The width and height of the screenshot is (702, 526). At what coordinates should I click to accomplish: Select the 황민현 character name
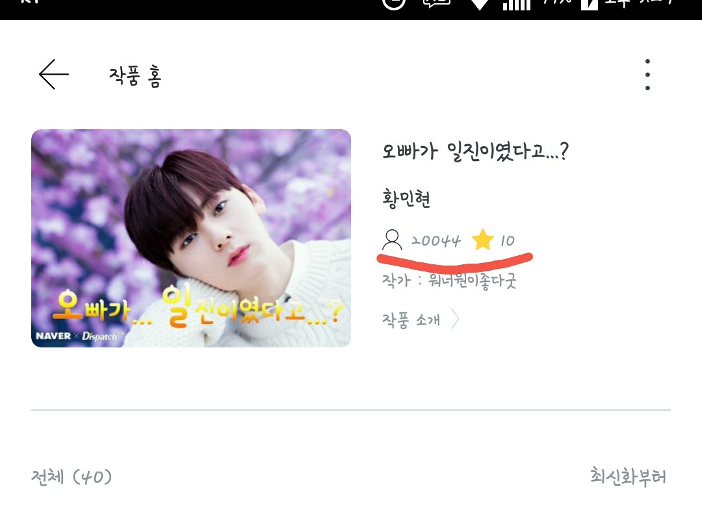pos(406,199)
